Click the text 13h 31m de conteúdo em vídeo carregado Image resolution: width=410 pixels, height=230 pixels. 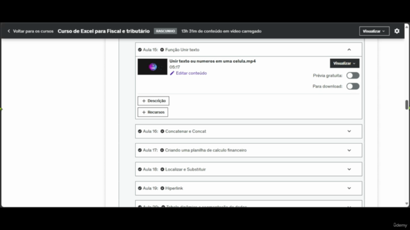pos(222,31)
